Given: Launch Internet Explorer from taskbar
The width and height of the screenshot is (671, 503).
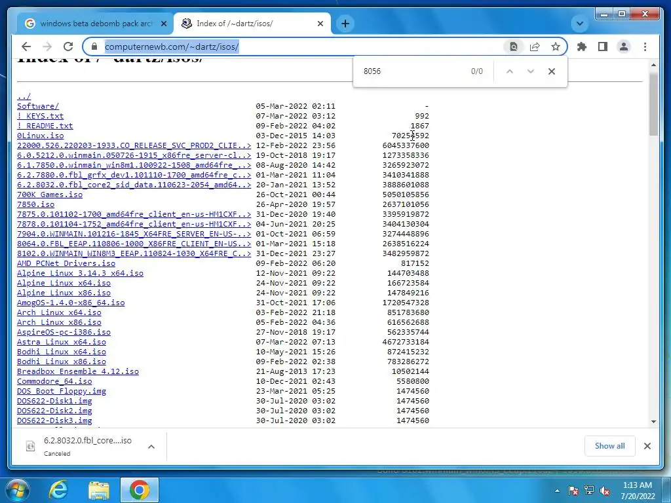Looking at the screenshot, I should [x=58, y=490].
